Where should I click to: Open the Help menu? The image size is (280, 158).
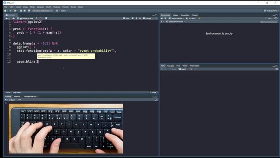[80, 7]
